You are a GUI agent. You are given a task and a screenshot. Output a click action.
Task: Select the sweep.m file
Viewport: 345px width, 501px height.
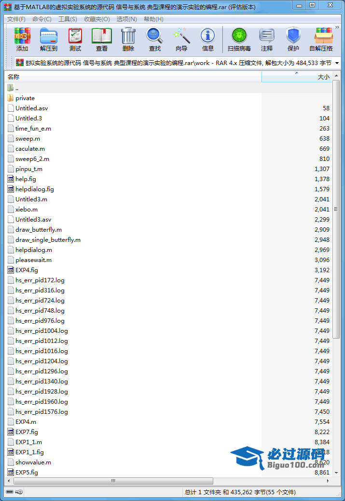tap(28, 139)
